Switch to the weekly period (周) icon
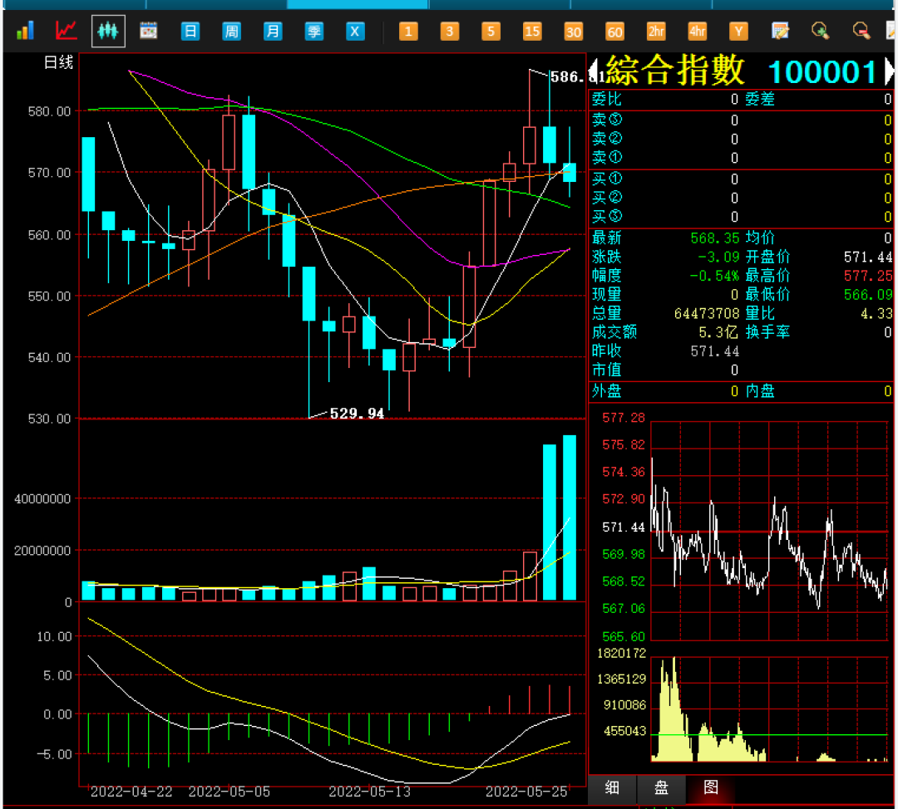 pyautogui.click(x=231, y=31)
